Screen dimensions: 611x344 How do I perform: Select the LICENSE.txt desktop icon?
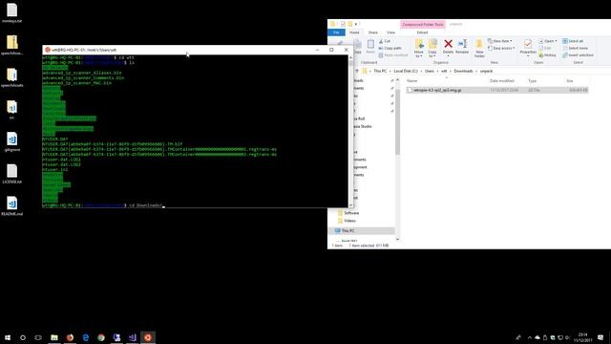pyautogui.click(x=12, y=174)
